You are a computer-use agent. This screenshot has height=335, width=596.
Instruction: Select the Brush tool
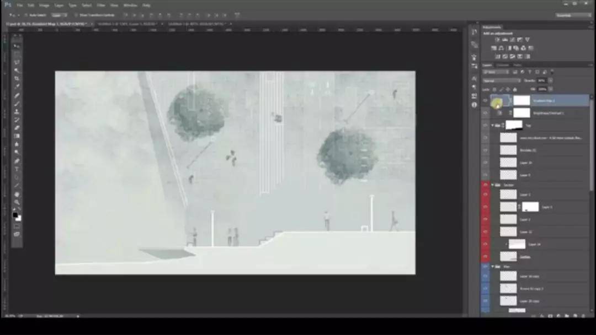[x=17, y=104]
